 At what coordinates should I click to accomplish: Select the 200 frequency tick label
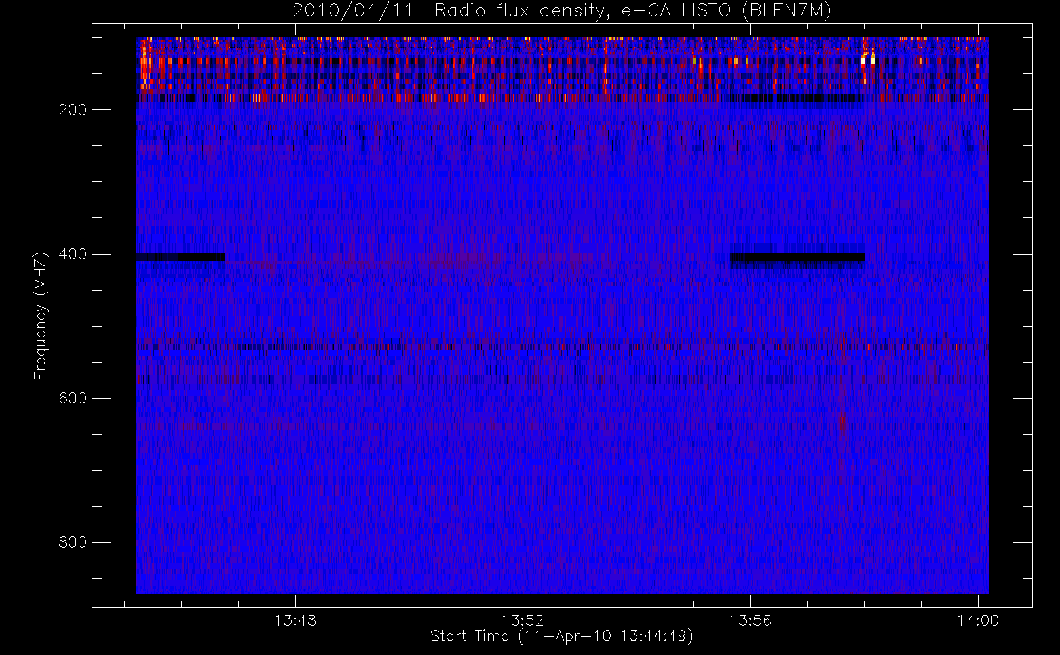coord(73,110)
